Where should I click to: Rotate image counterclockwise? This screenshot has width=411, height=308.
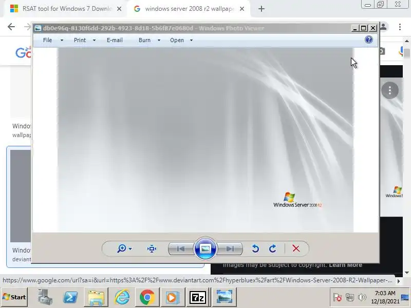click(x=255, y=248)
